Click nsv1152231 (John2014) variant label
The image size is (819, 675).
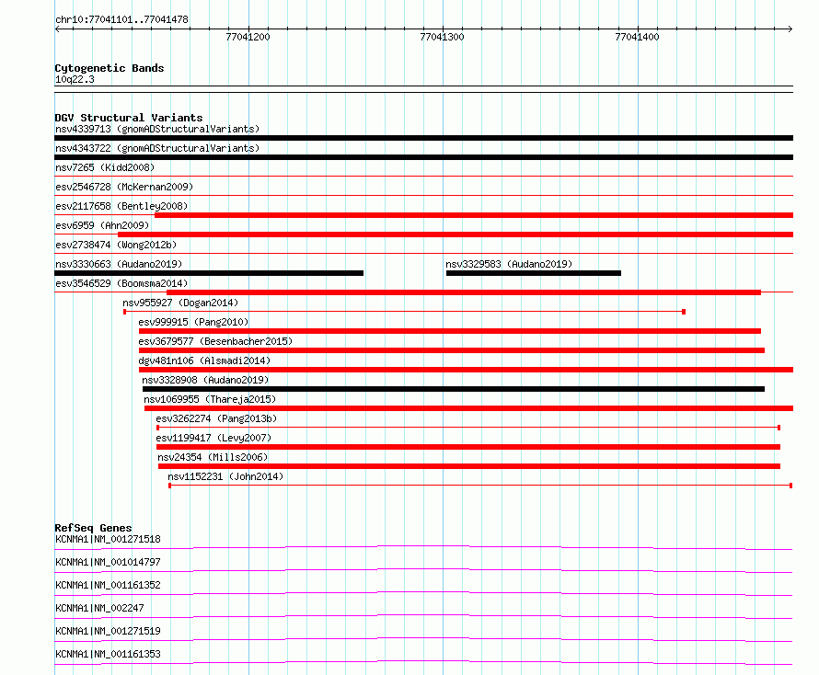pyautogui.click(x=225, y=476)
